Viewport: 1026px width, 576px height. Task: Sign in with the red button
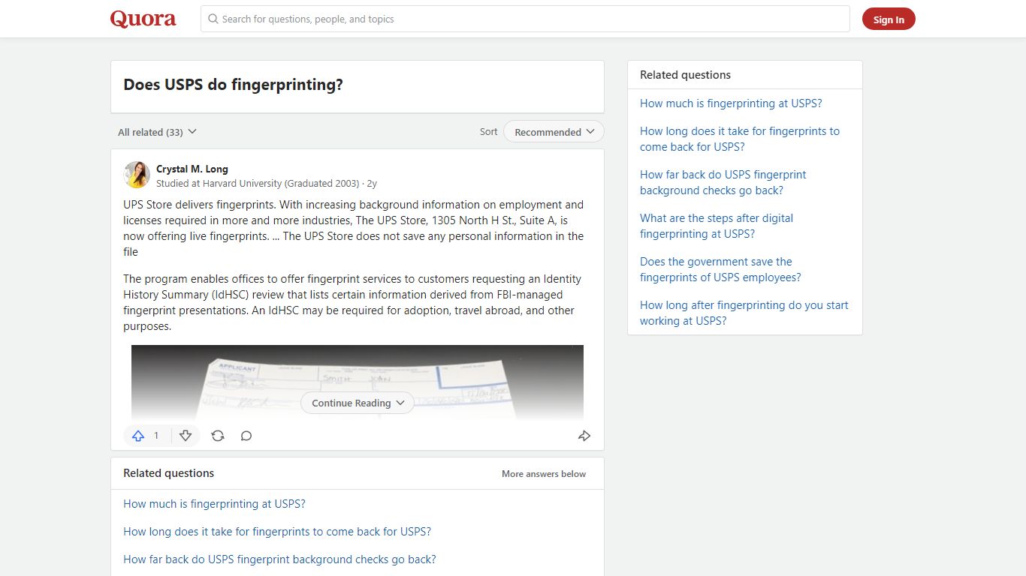[889, 19]
